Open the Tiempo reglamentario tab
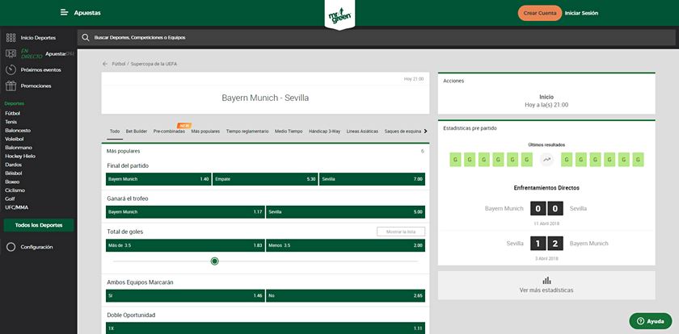The width and height of the screenshot is (679, 334). 247,132
